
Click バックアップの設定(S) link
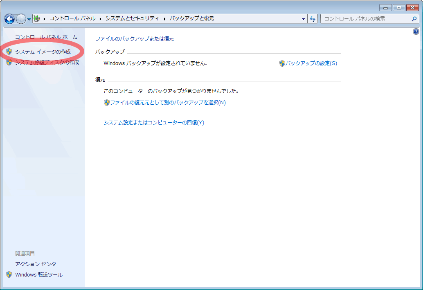(x=311, y=63)
